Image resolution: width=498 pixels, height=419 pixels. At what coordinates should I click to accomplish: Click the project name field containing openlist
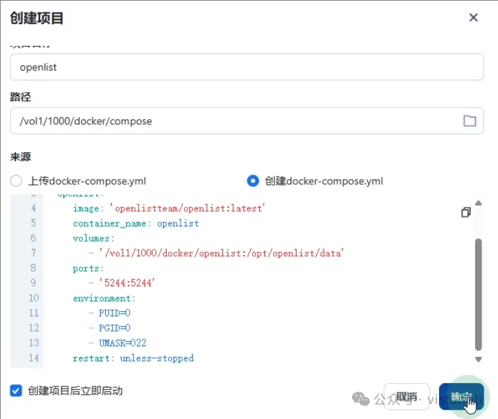click(x=247, y=67)
